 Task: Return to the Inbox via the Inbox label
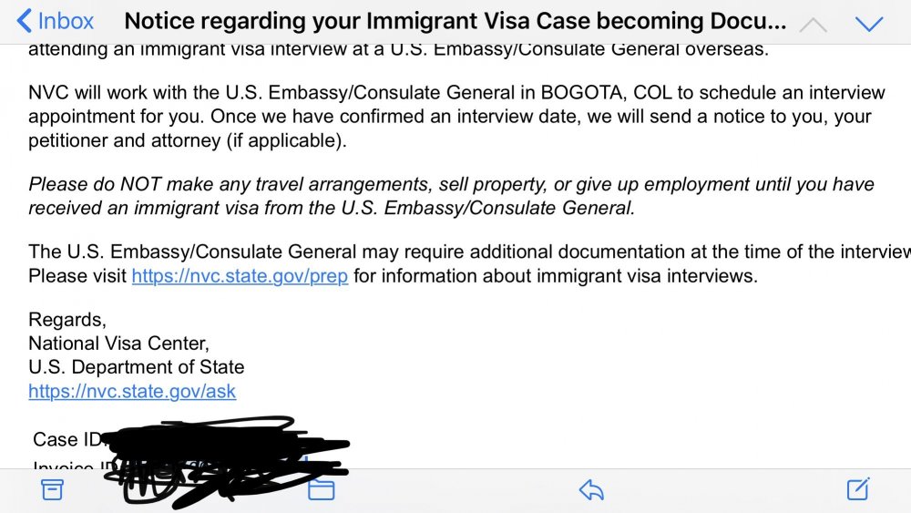pyautogui.click(x=65, y=21)
